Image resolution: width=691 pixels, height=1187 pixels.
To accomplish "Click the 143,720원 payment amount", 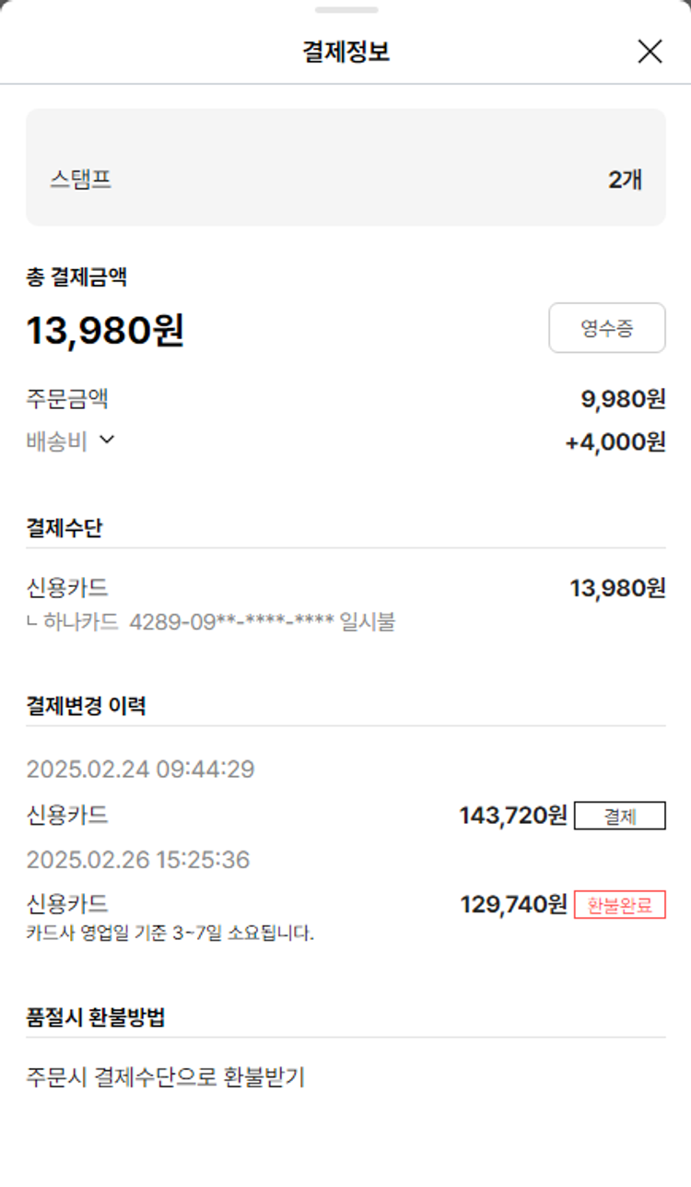I will coord(513,816).
